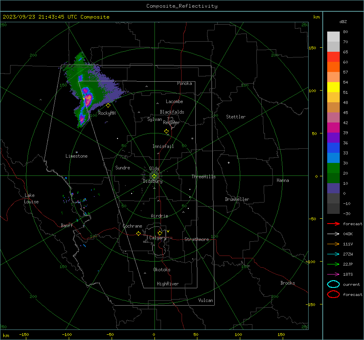Click the Composite_Reflectivity title text

pyautogui.click(x=182, y=6)
